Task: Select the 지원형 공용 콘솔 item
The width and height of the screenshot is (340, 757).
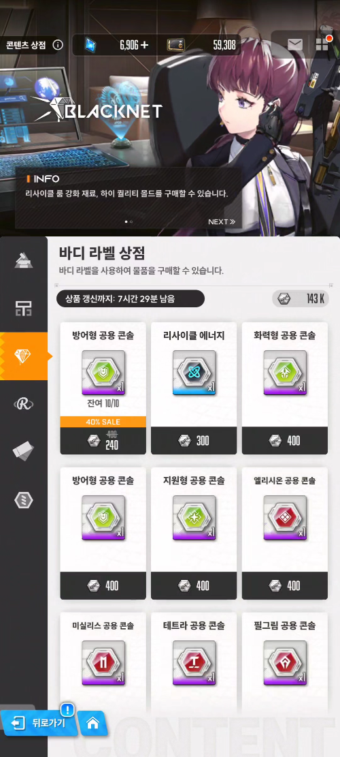Action: [x=194, y=534]
